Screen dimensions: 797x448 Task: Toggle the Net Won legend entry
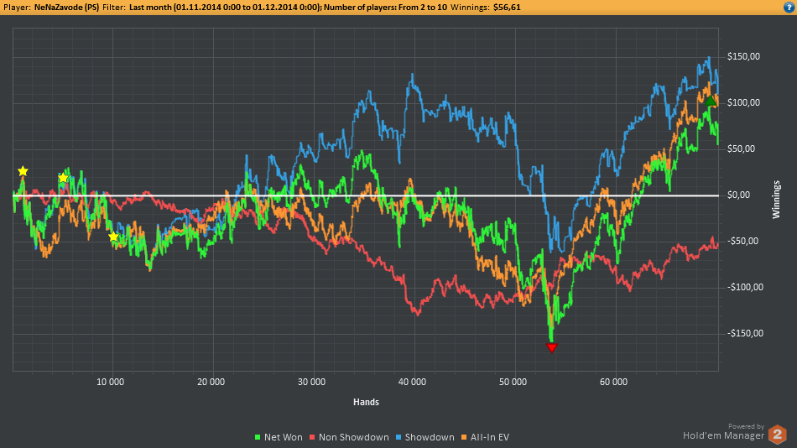[278, 437]
